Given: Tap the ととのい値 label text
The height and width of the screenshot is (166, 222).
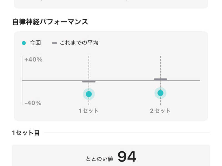Looking at the screenshot, I should pyautogui.click(x=100, y=159).
